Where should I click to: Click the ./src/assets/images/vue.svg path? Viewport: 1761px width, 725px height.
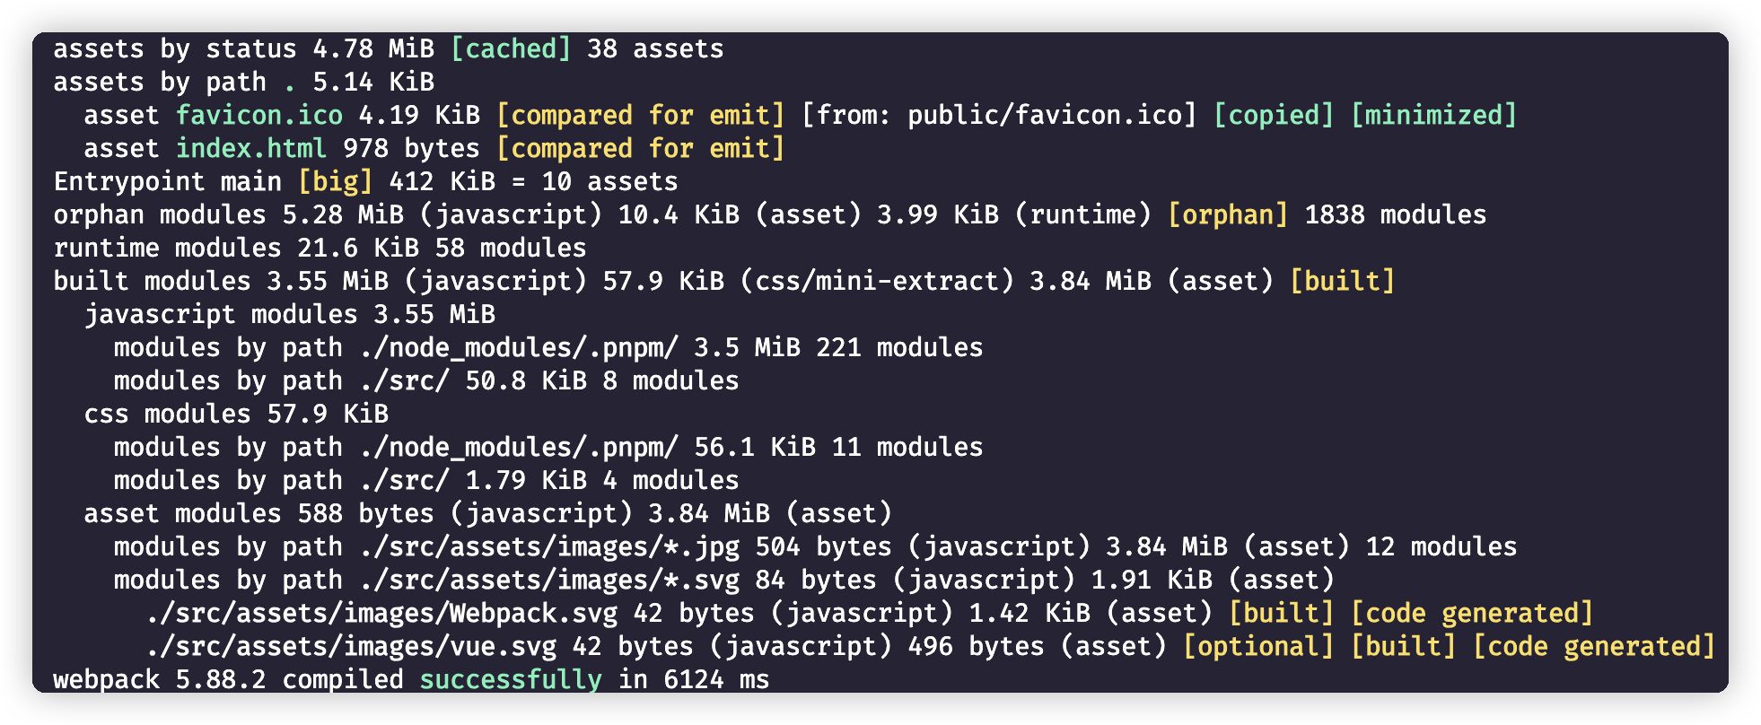tap(351, 646)
